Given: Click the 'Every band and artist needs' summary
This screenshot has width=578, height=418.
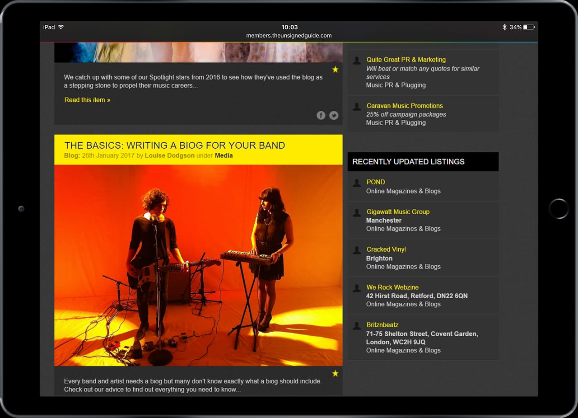Looking at the screenshot, I should (x=193, y=385).
